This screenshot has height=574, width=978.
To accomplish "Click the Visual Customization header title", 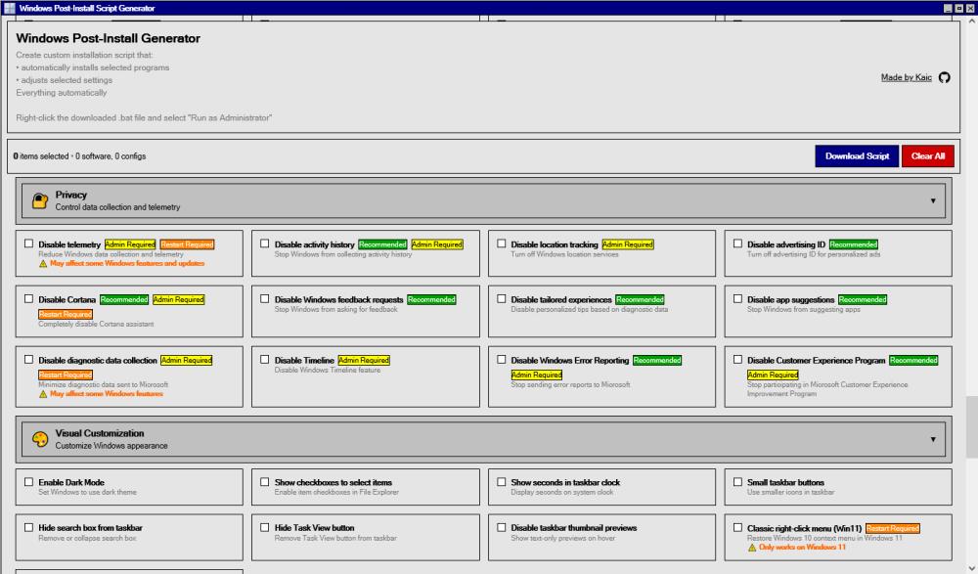I will click(100, 433).
